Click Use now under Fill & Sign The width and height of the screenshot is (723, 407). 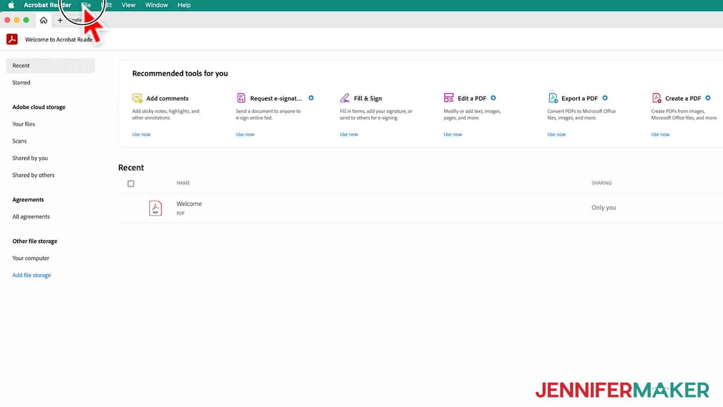click(x=349, y=134)
